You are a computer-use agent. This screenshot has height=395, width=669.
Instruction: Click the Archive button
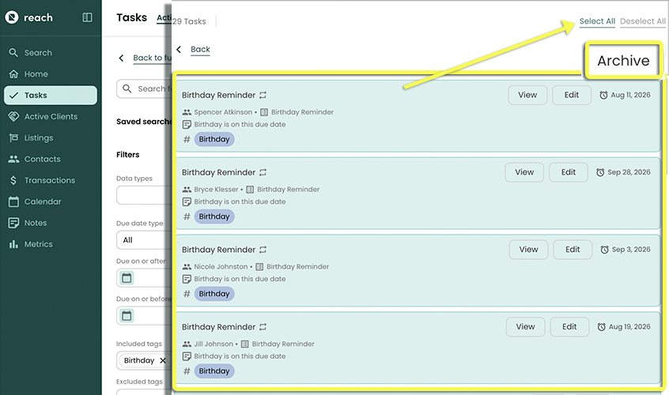pyautogui.click(x=623, y=61)
